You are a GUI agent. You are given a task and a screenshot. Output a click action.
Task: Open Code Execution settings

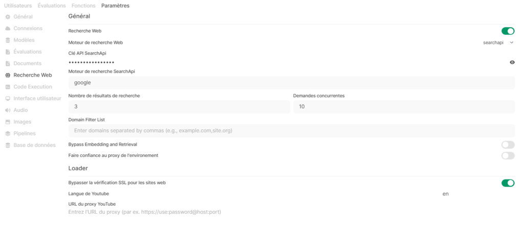click(33, 87)
